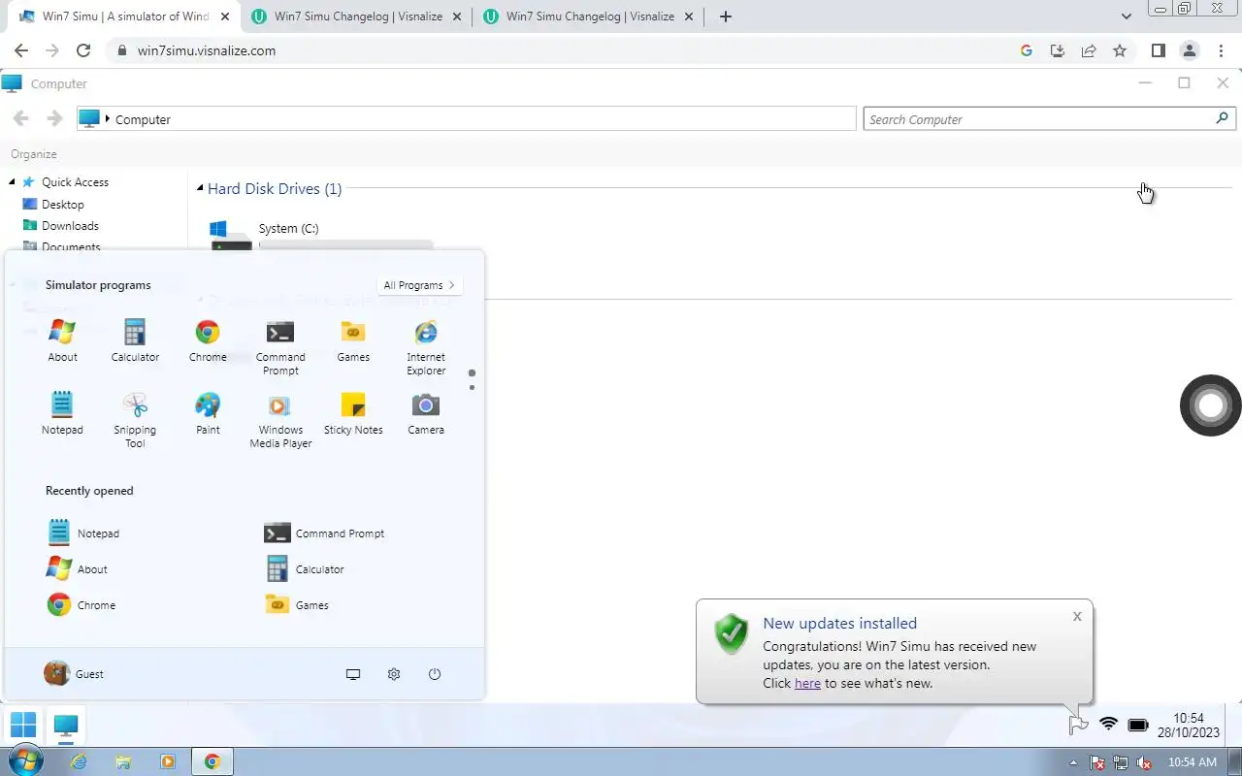Go forward in Computer explorer window
Screen dimensions: 1242x776
(54, 118)
